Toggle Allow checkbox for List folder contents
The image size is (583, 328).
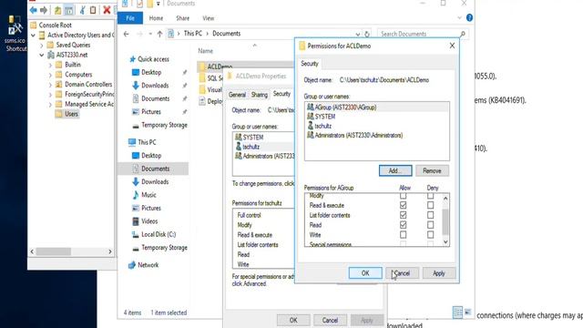point(403,215)
